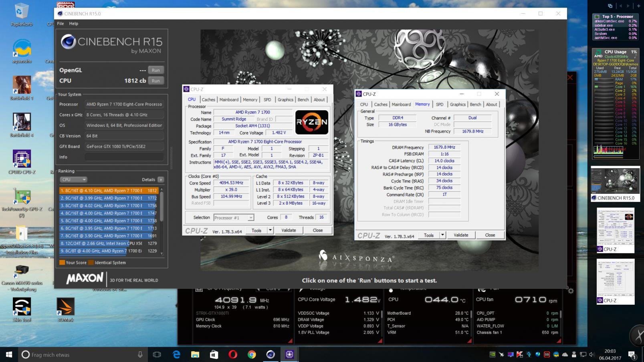Click Close button in left CPU-Z window
Screen dimensions: 644x362
point(318,230)
